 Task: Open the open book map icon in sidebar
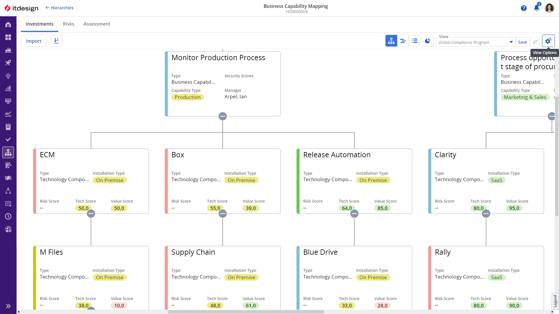click(8, 178)
